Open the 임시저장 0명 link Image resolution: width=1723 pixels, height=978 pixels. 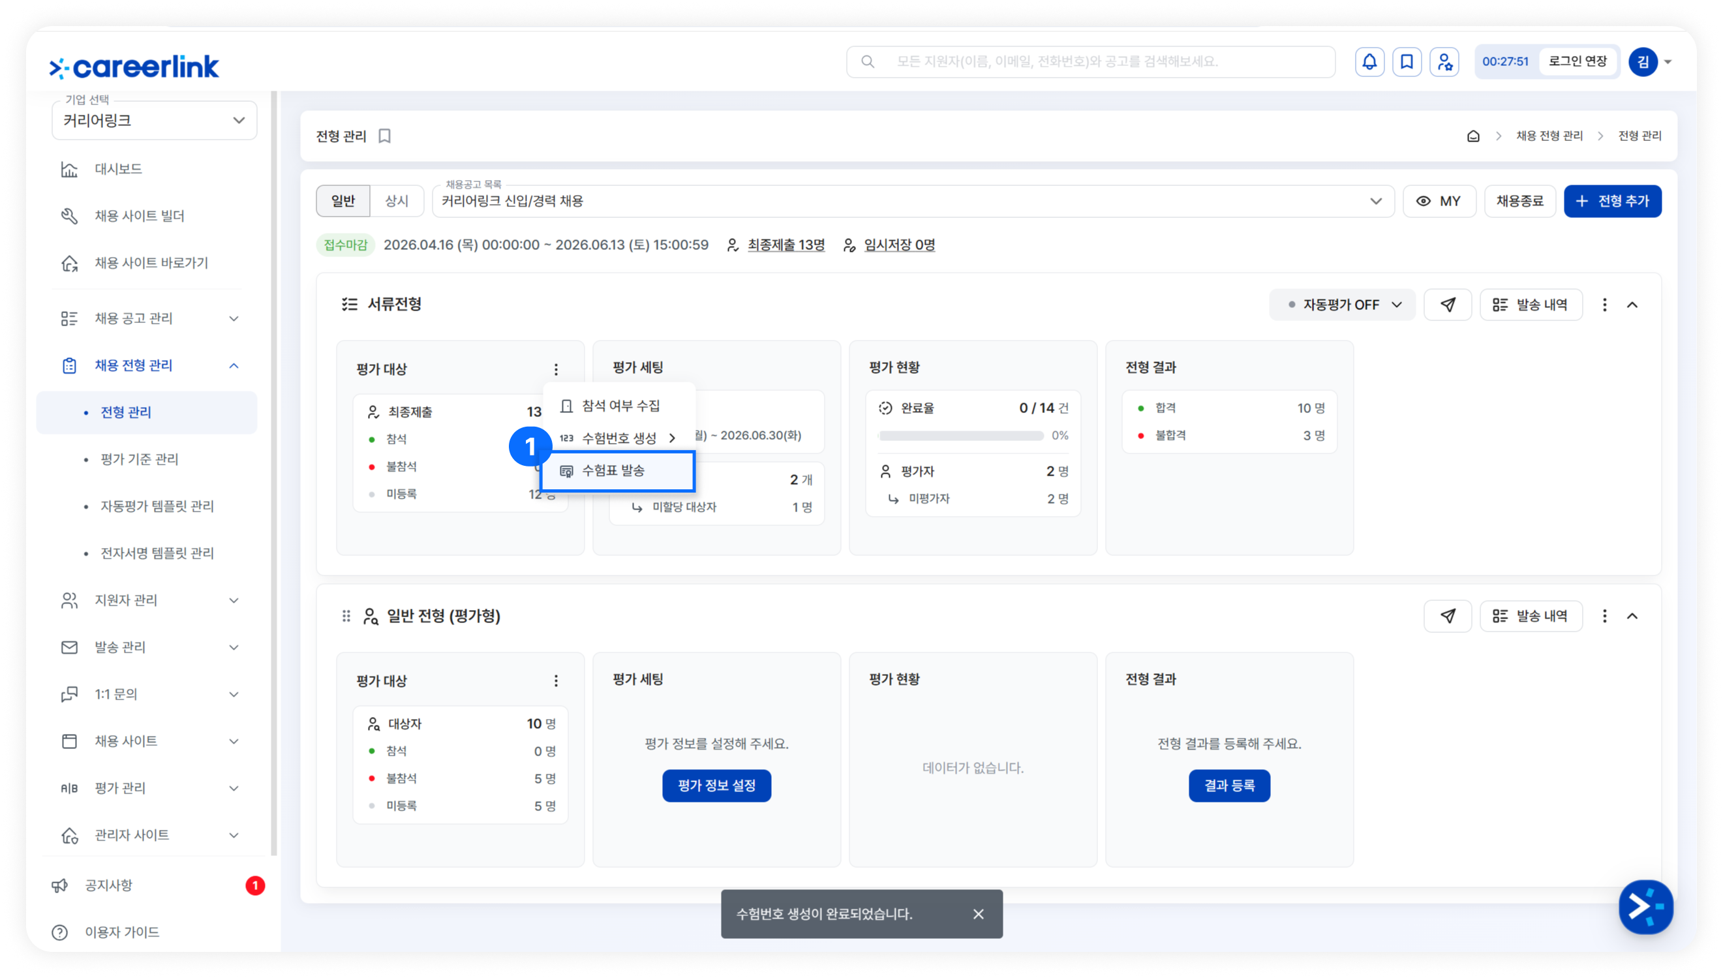pyautogui.click(x=899, y=245)
